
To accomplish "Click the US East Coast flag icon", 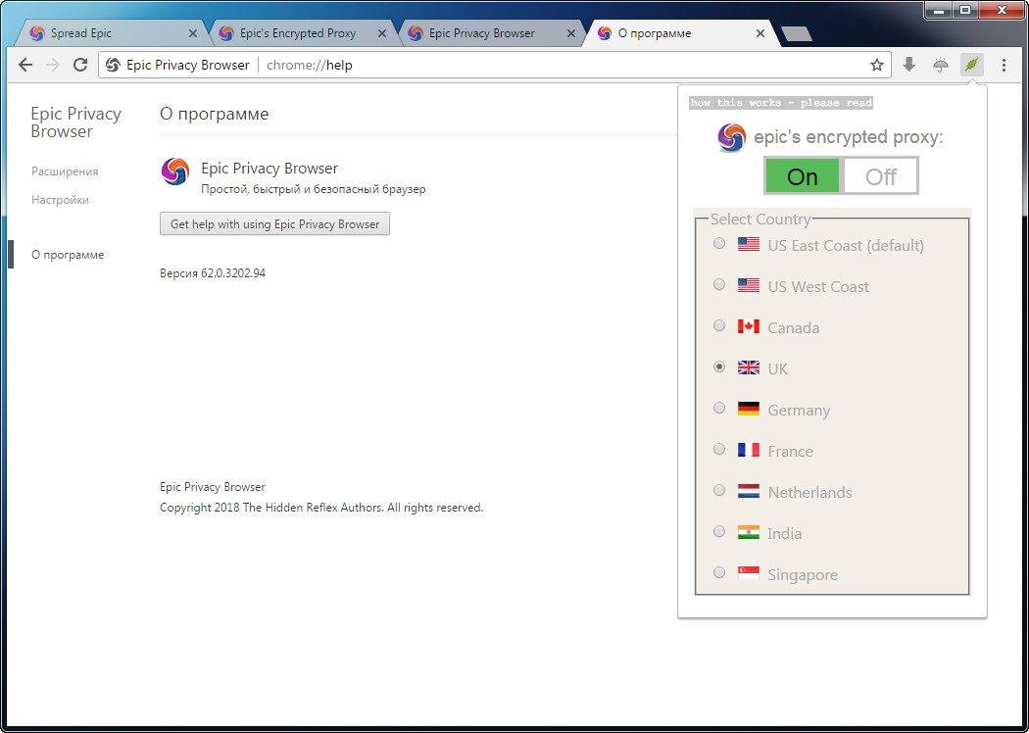I will [748, 244].
